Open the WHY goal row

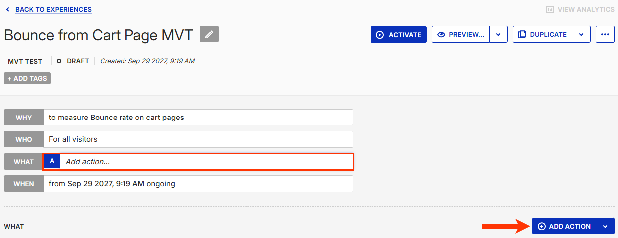(198, 118)
